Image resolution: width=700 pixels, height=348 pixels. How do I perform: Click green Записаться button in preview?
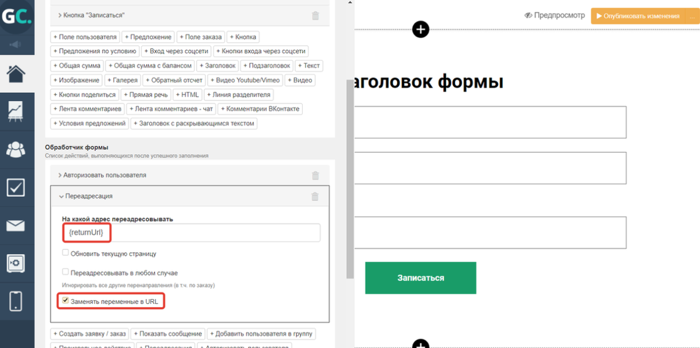tap(421, 278)
